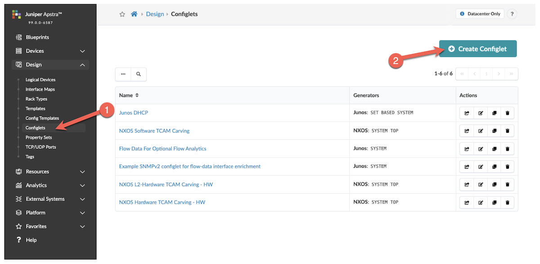Export the Junos DHCP configlet

click(467, 113)
